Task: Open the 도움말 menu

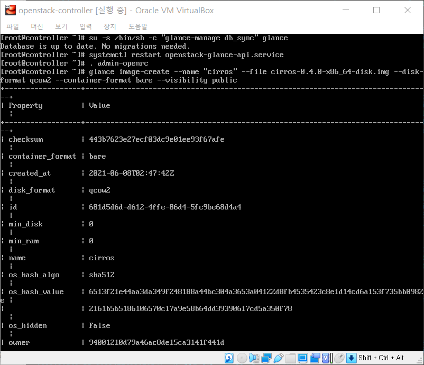Action: [x=138, y=26]
